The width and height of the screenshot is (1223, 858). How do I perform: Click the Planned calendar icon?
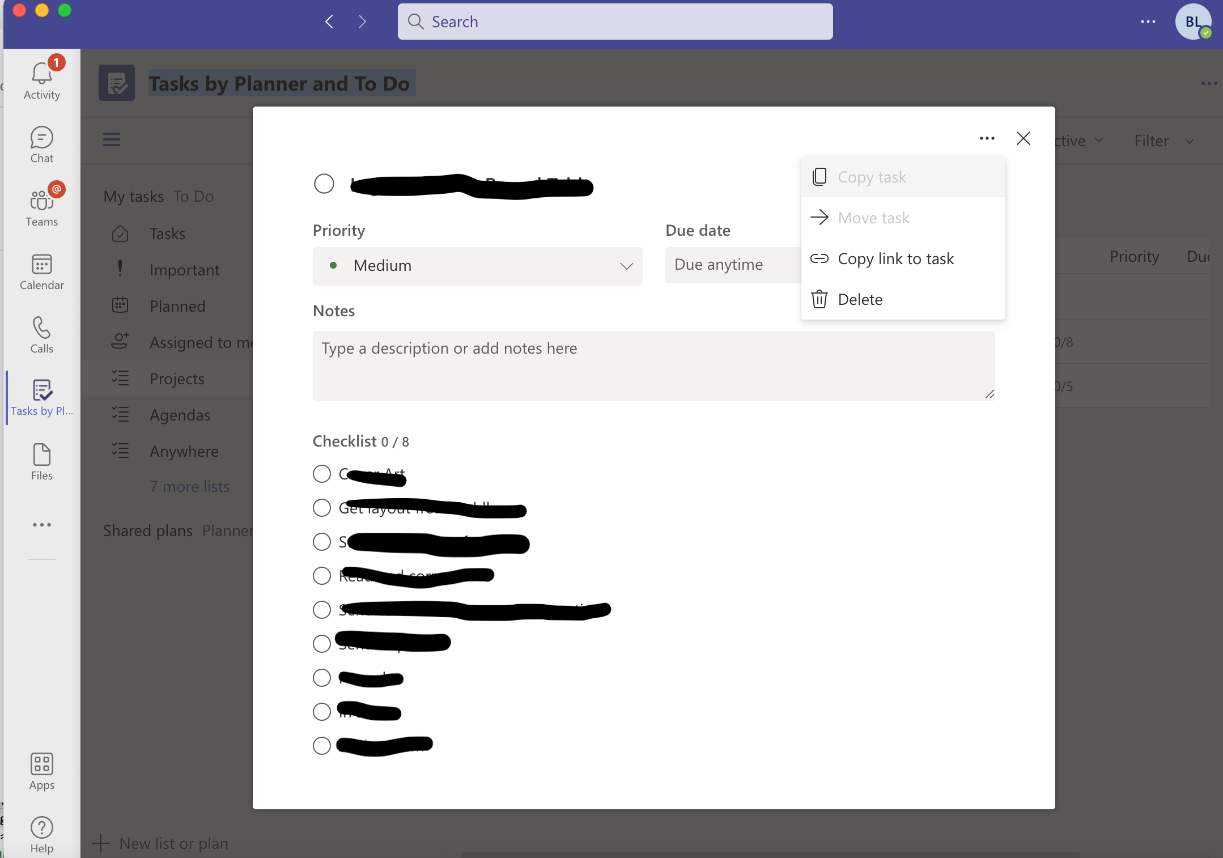pyautogui.click(x=120, y=305)
